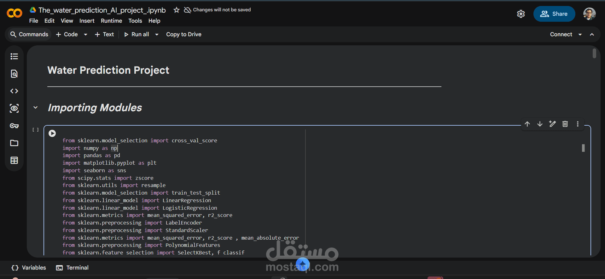
Task: Open the View menu
Action: tap(67, 21)
